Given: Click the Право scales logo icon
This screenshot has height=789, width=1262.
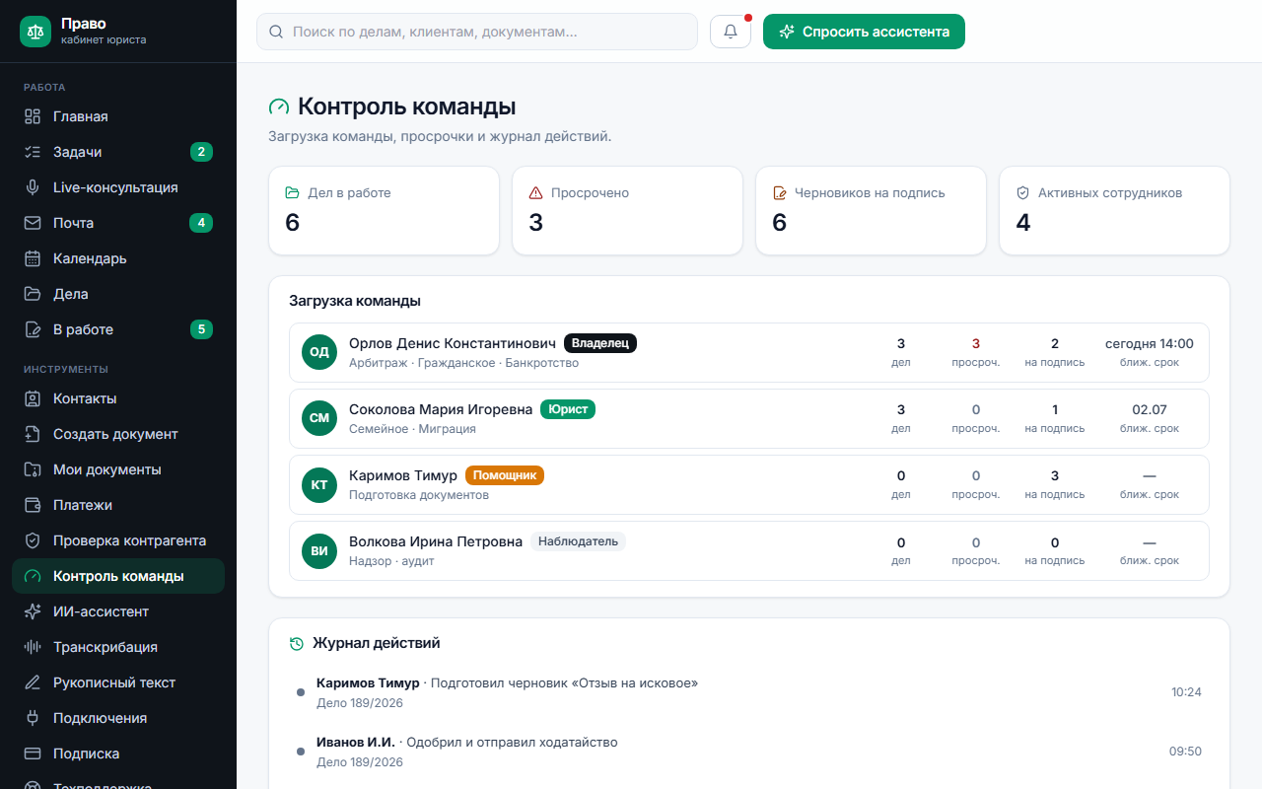Looking at the screenshot, I should [x=35, y=31].
